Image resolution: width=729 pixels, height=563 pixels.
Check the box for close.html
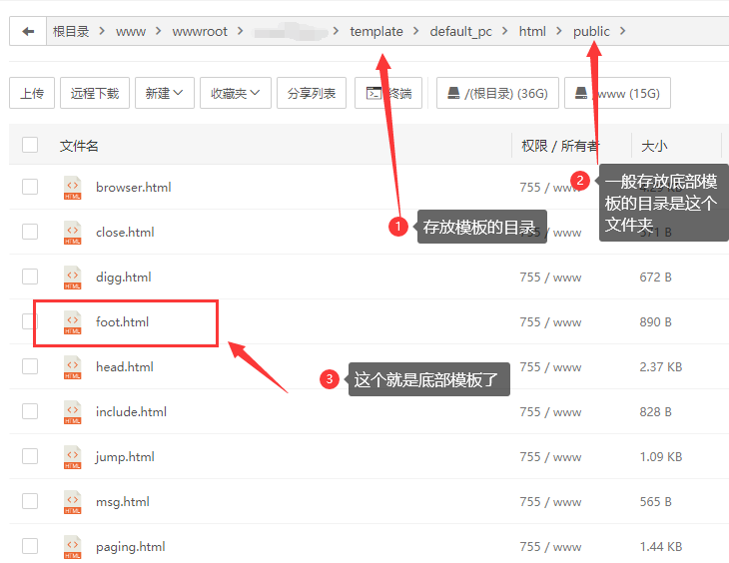pyautogui.click(x=30, y=232)
